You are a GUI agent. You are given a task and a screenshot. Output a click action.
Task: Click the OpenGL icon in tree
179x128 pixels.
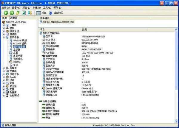[x=11, y=62]
